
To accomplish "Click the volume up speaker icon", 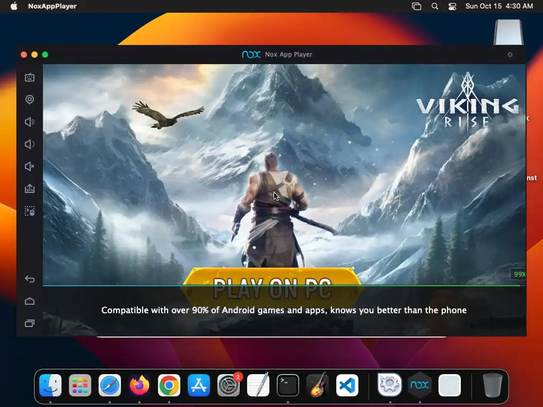I will tap(30, 122).
